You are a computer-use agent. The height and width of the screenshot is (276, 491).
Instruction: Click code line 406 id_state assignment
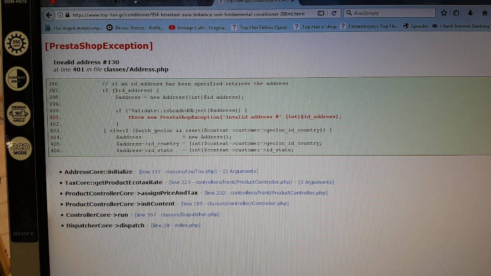(x=205, y=150)
